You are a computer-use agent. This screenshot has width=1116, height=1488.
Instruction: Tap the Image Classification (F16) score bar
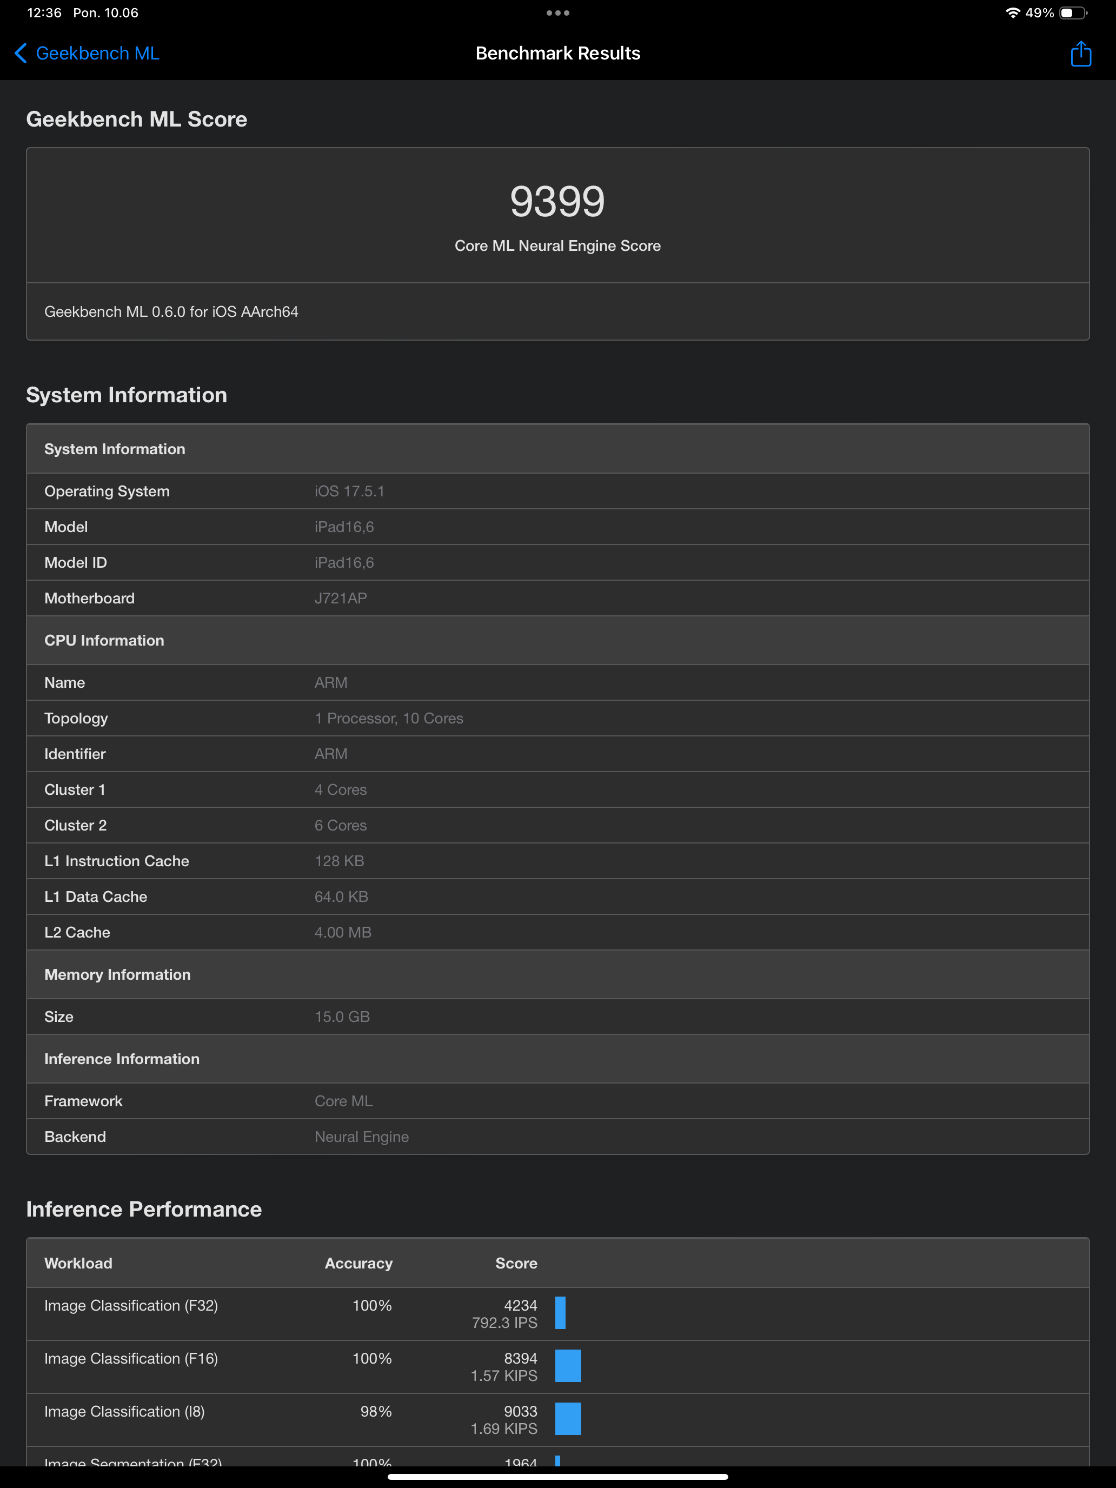[x=568, y=1366]
